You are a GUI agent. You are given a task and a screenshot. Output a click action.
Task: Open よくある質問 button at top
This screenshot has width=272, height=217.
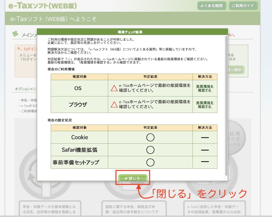click(211, 6)
